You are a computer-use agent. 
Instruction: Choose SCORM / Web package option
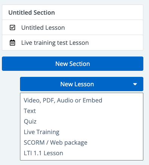pyautogui.click(x=55, y=142)
